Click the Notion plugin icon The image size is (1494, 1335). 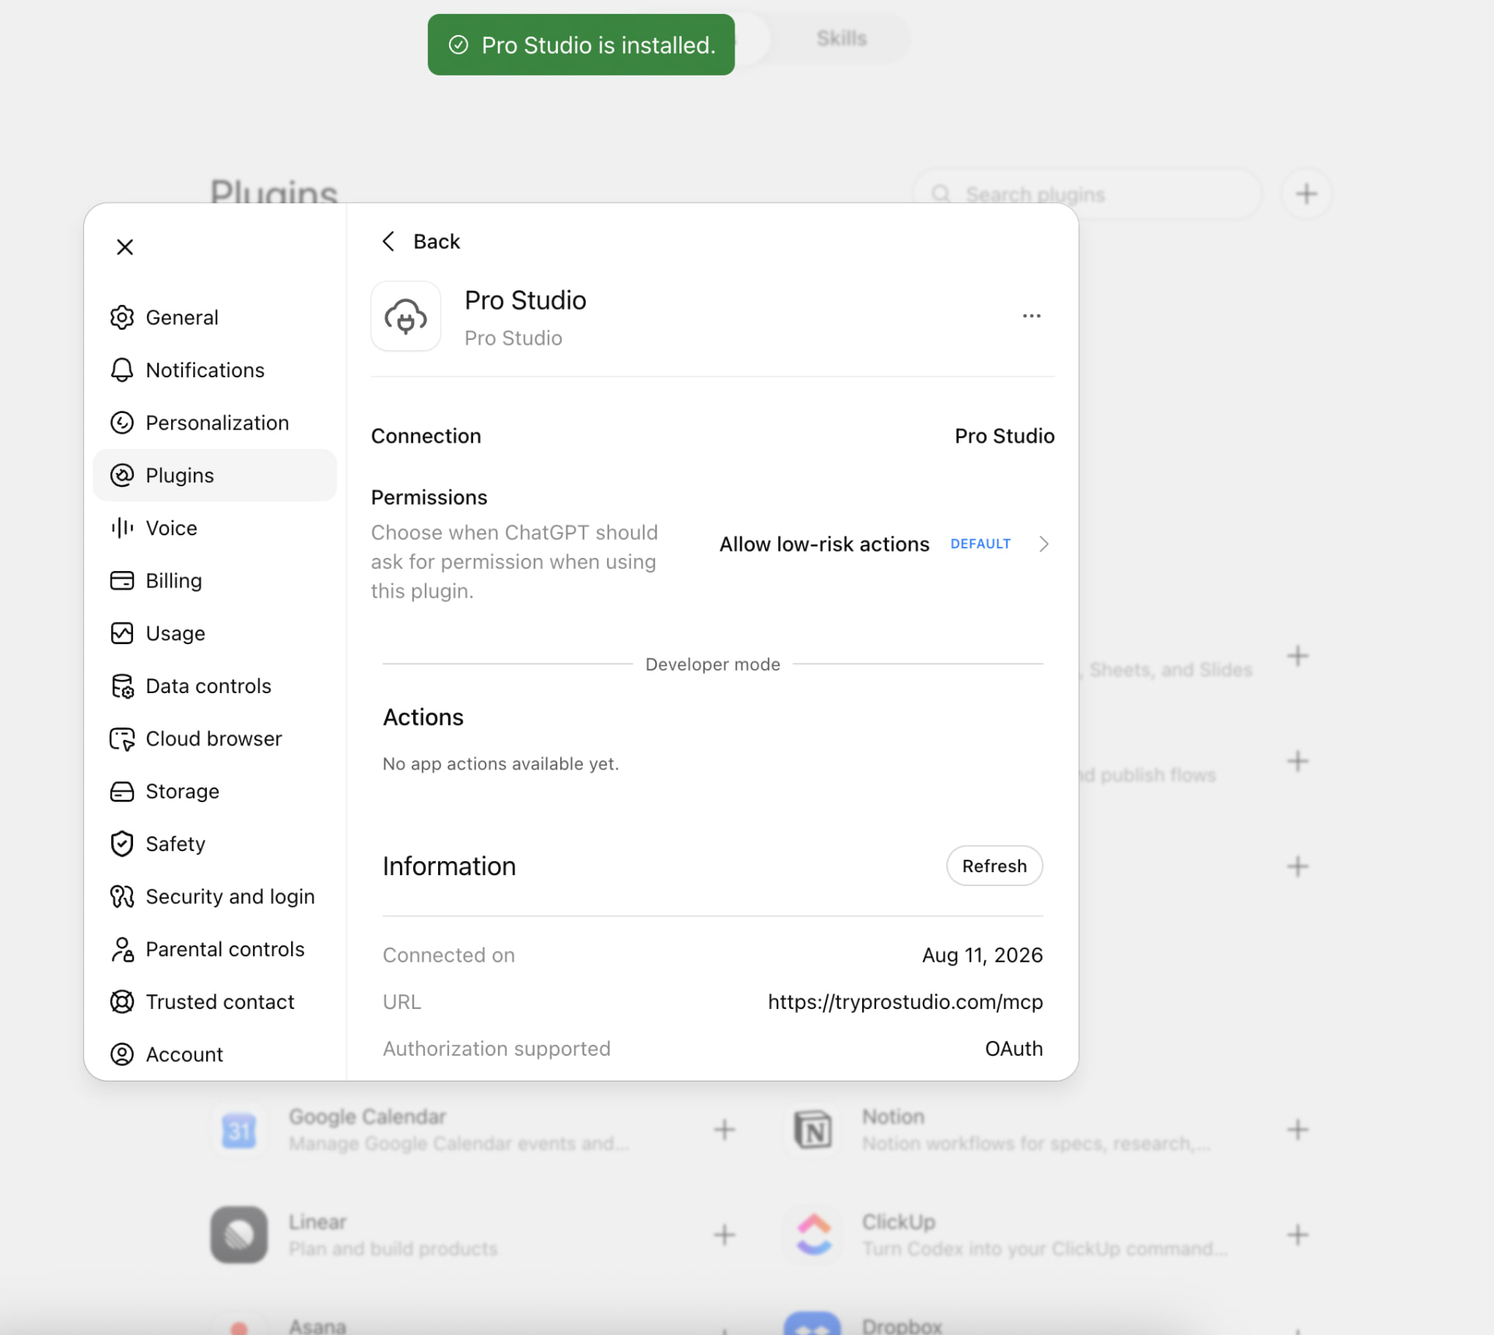pos(812,1130)
